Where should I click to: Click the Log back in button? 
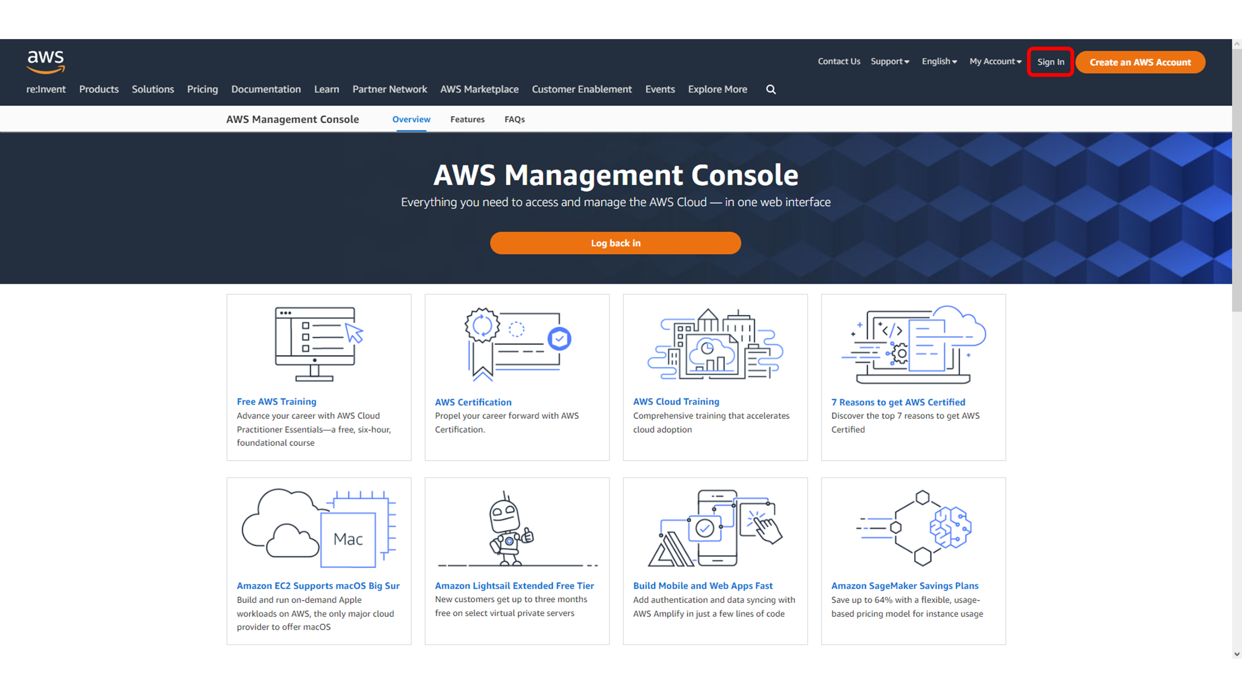[x=616, y=243]
